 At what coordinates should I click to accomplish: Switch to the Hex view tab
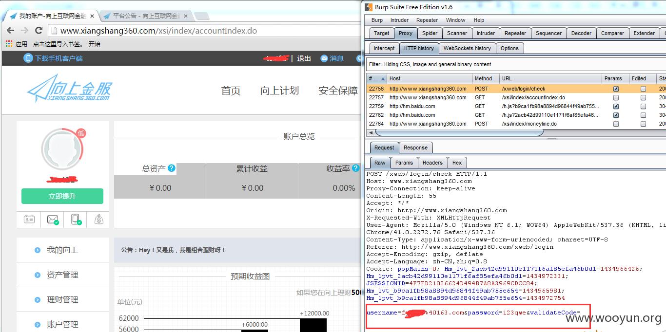click(x=457, y=163)
